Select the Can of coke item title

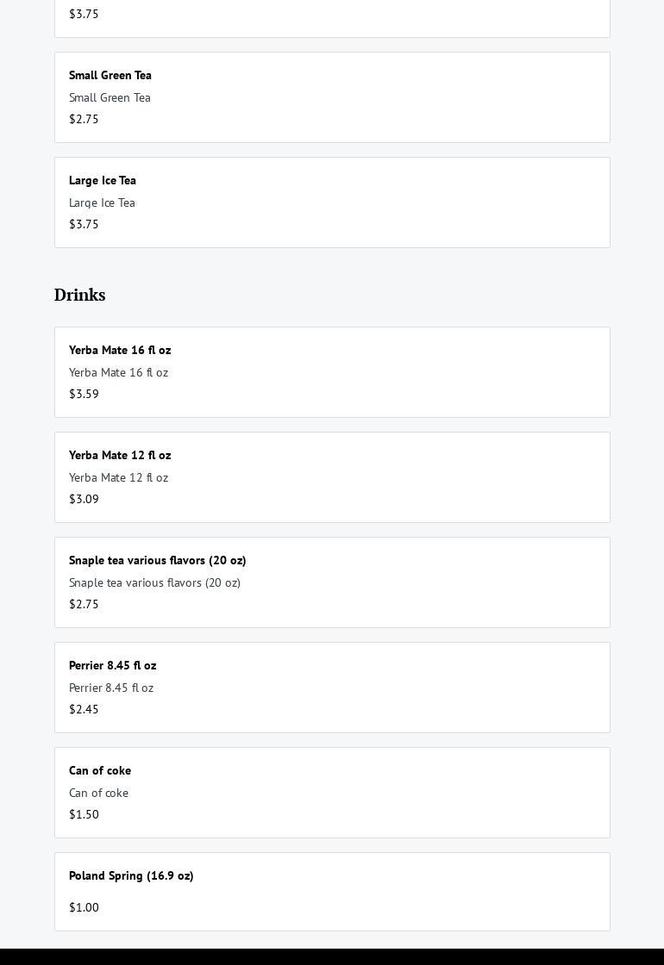click(100, 770)
